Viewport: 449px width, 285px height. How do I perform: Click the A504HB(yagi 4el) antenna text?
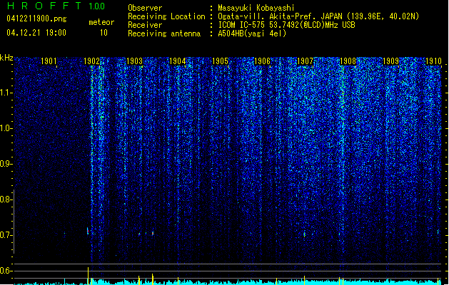252,33
